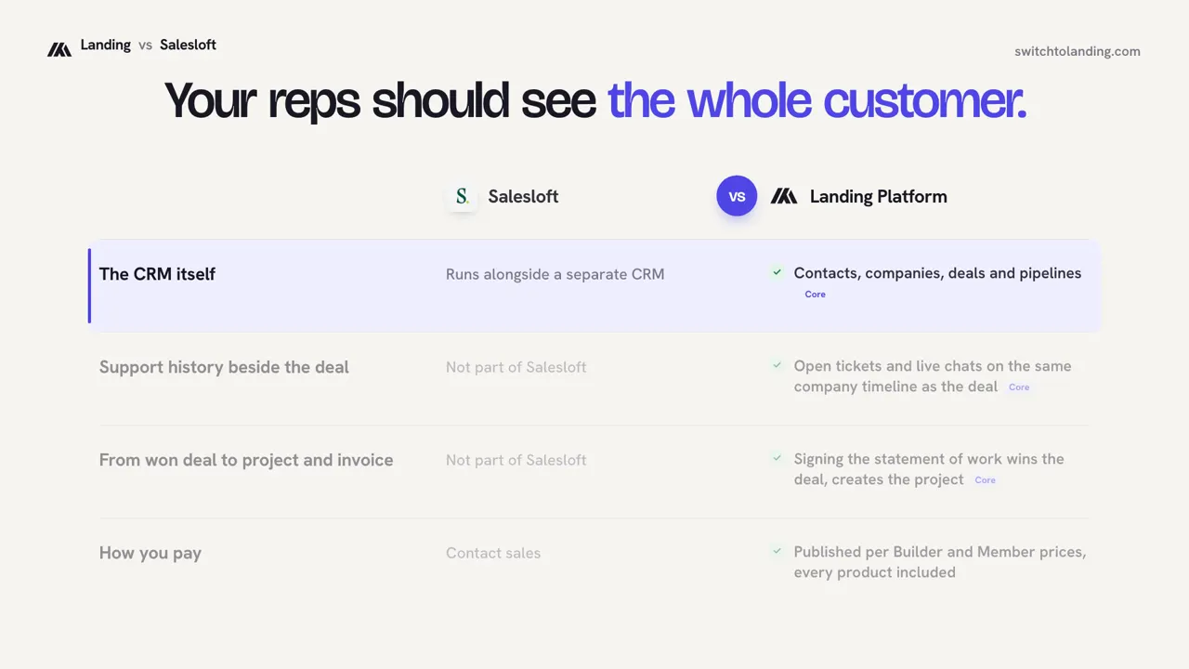Select From won deal to project and invoice row
Viewport: 1189px width, 669px height.
(594, 471)
